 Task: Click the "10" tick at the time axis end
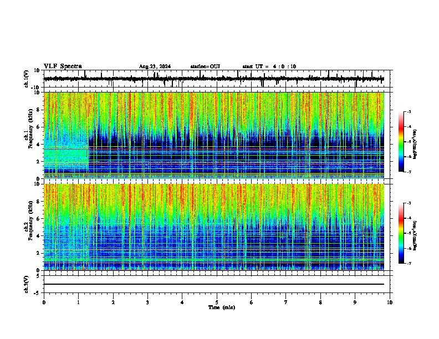390,302
